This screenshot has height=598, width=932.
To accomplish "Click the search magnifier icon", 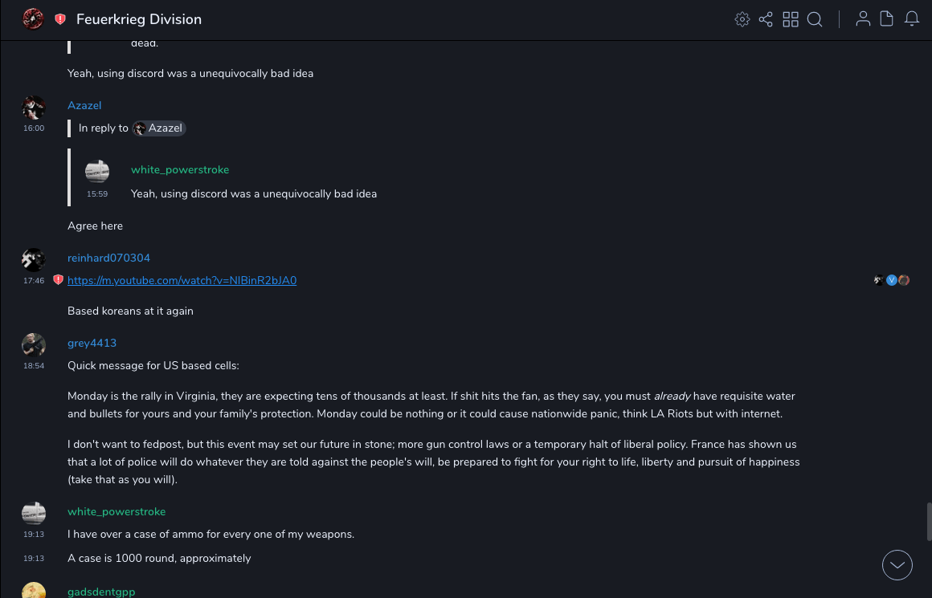I will [815, 19].
